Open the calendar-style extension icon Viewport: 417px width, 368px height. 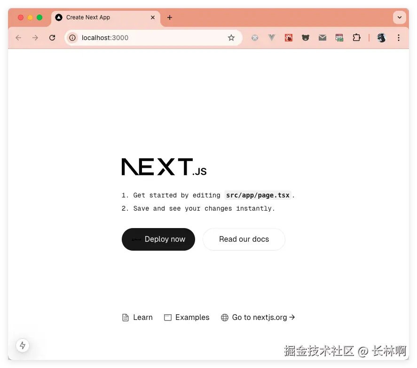[x=339, y=38]
